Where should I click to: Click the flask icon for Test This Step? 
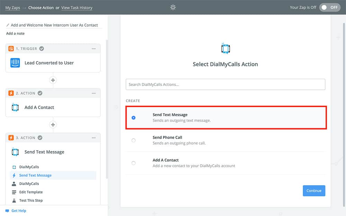[14, 200]
